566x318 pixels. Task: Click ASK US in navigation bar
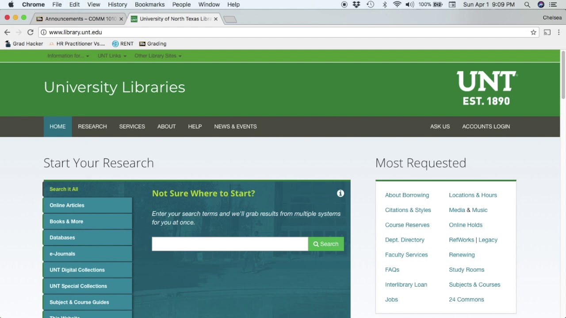[x=440, y=127]
